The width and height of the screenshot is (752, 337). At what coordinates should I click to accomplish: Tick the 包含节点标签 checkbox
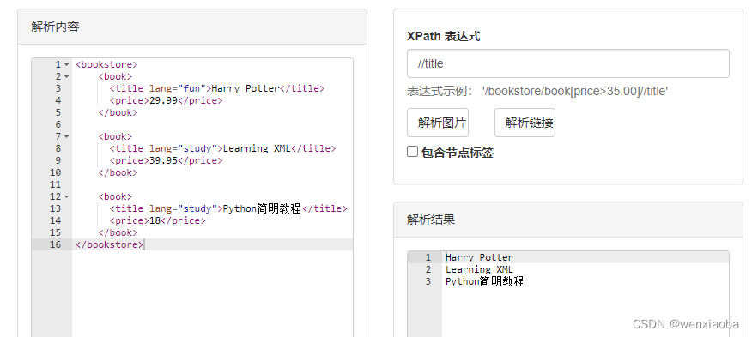tap(412, 152)
